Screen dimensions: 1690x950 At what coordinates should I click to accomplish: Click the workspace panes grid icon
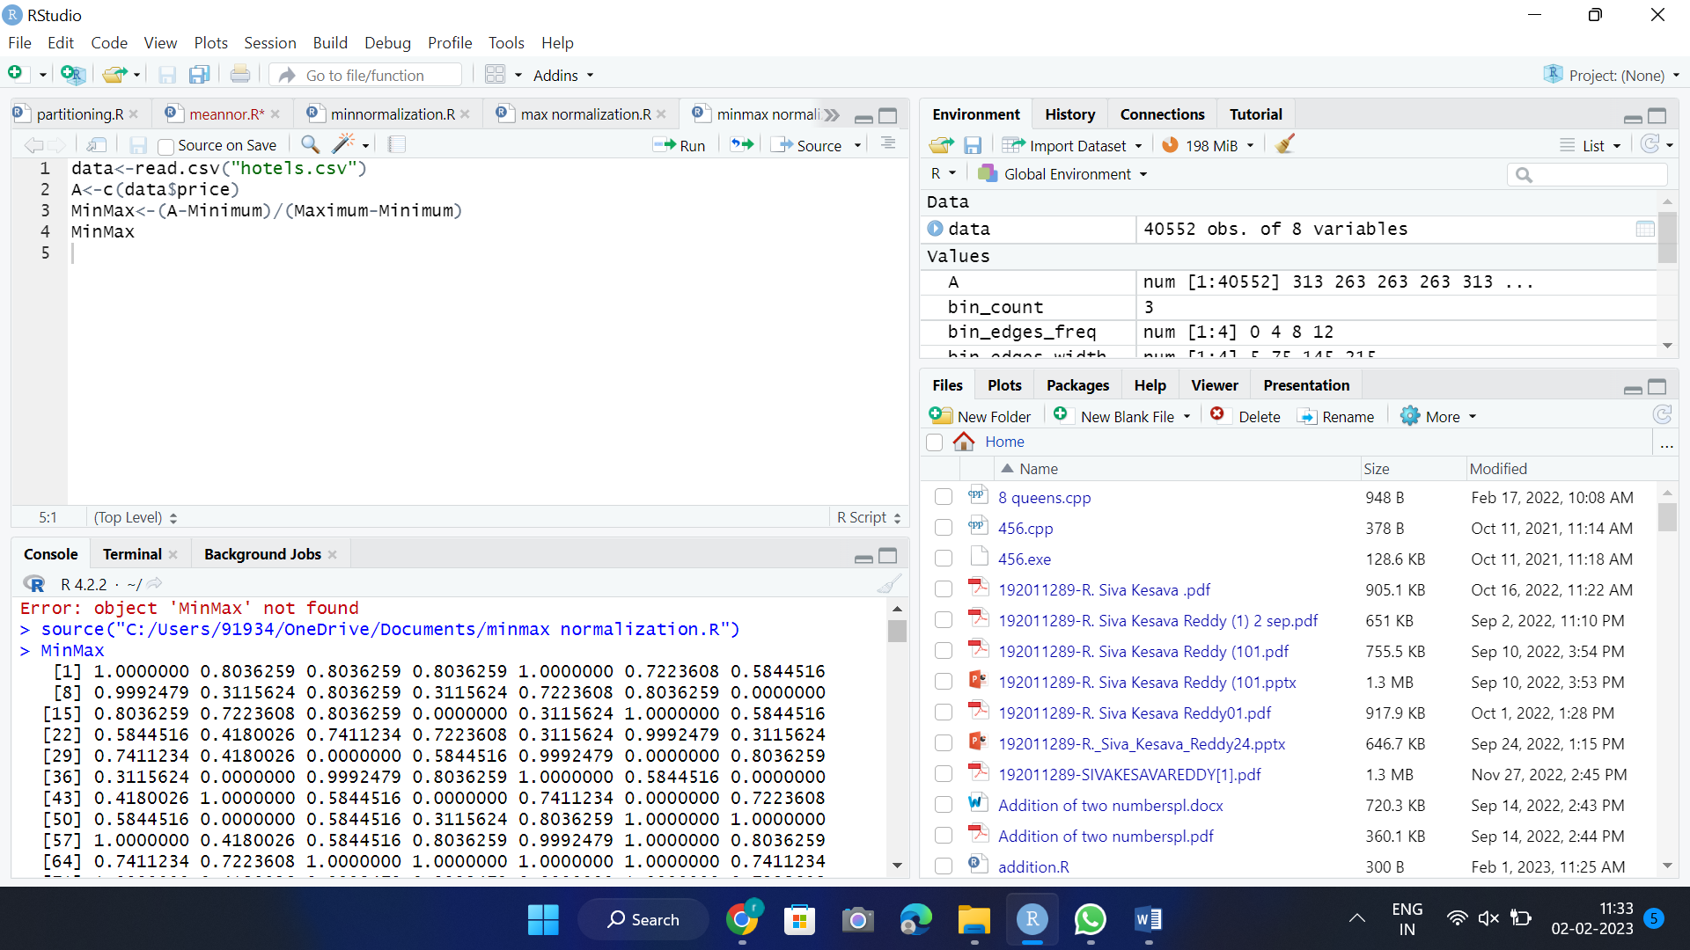click(496, 75)
